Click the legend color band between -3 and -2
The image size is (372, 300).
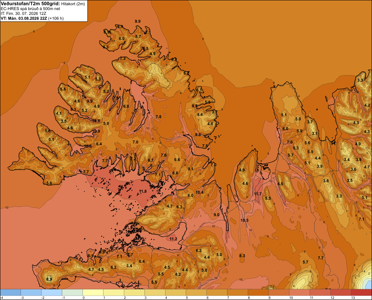click(31, 293)
